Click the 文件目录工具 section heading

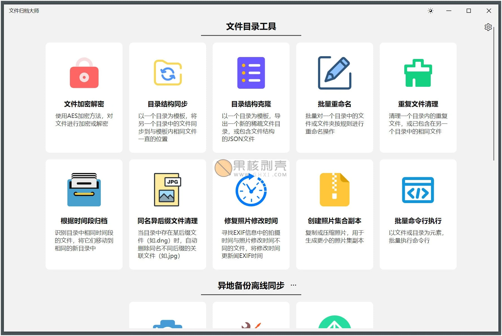(x=251, y=27)
